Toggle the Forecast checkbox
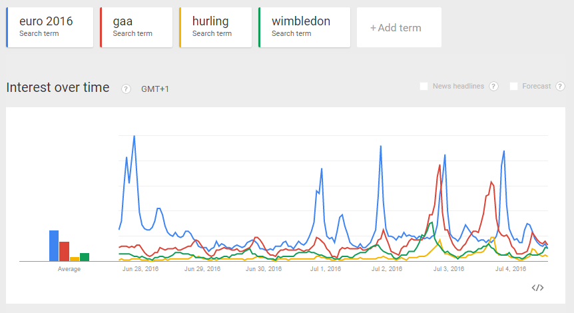 [x=513, y=87]
